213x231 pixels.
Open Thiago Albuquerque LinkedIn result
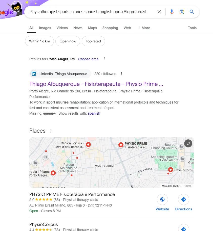tap(96, 84)
